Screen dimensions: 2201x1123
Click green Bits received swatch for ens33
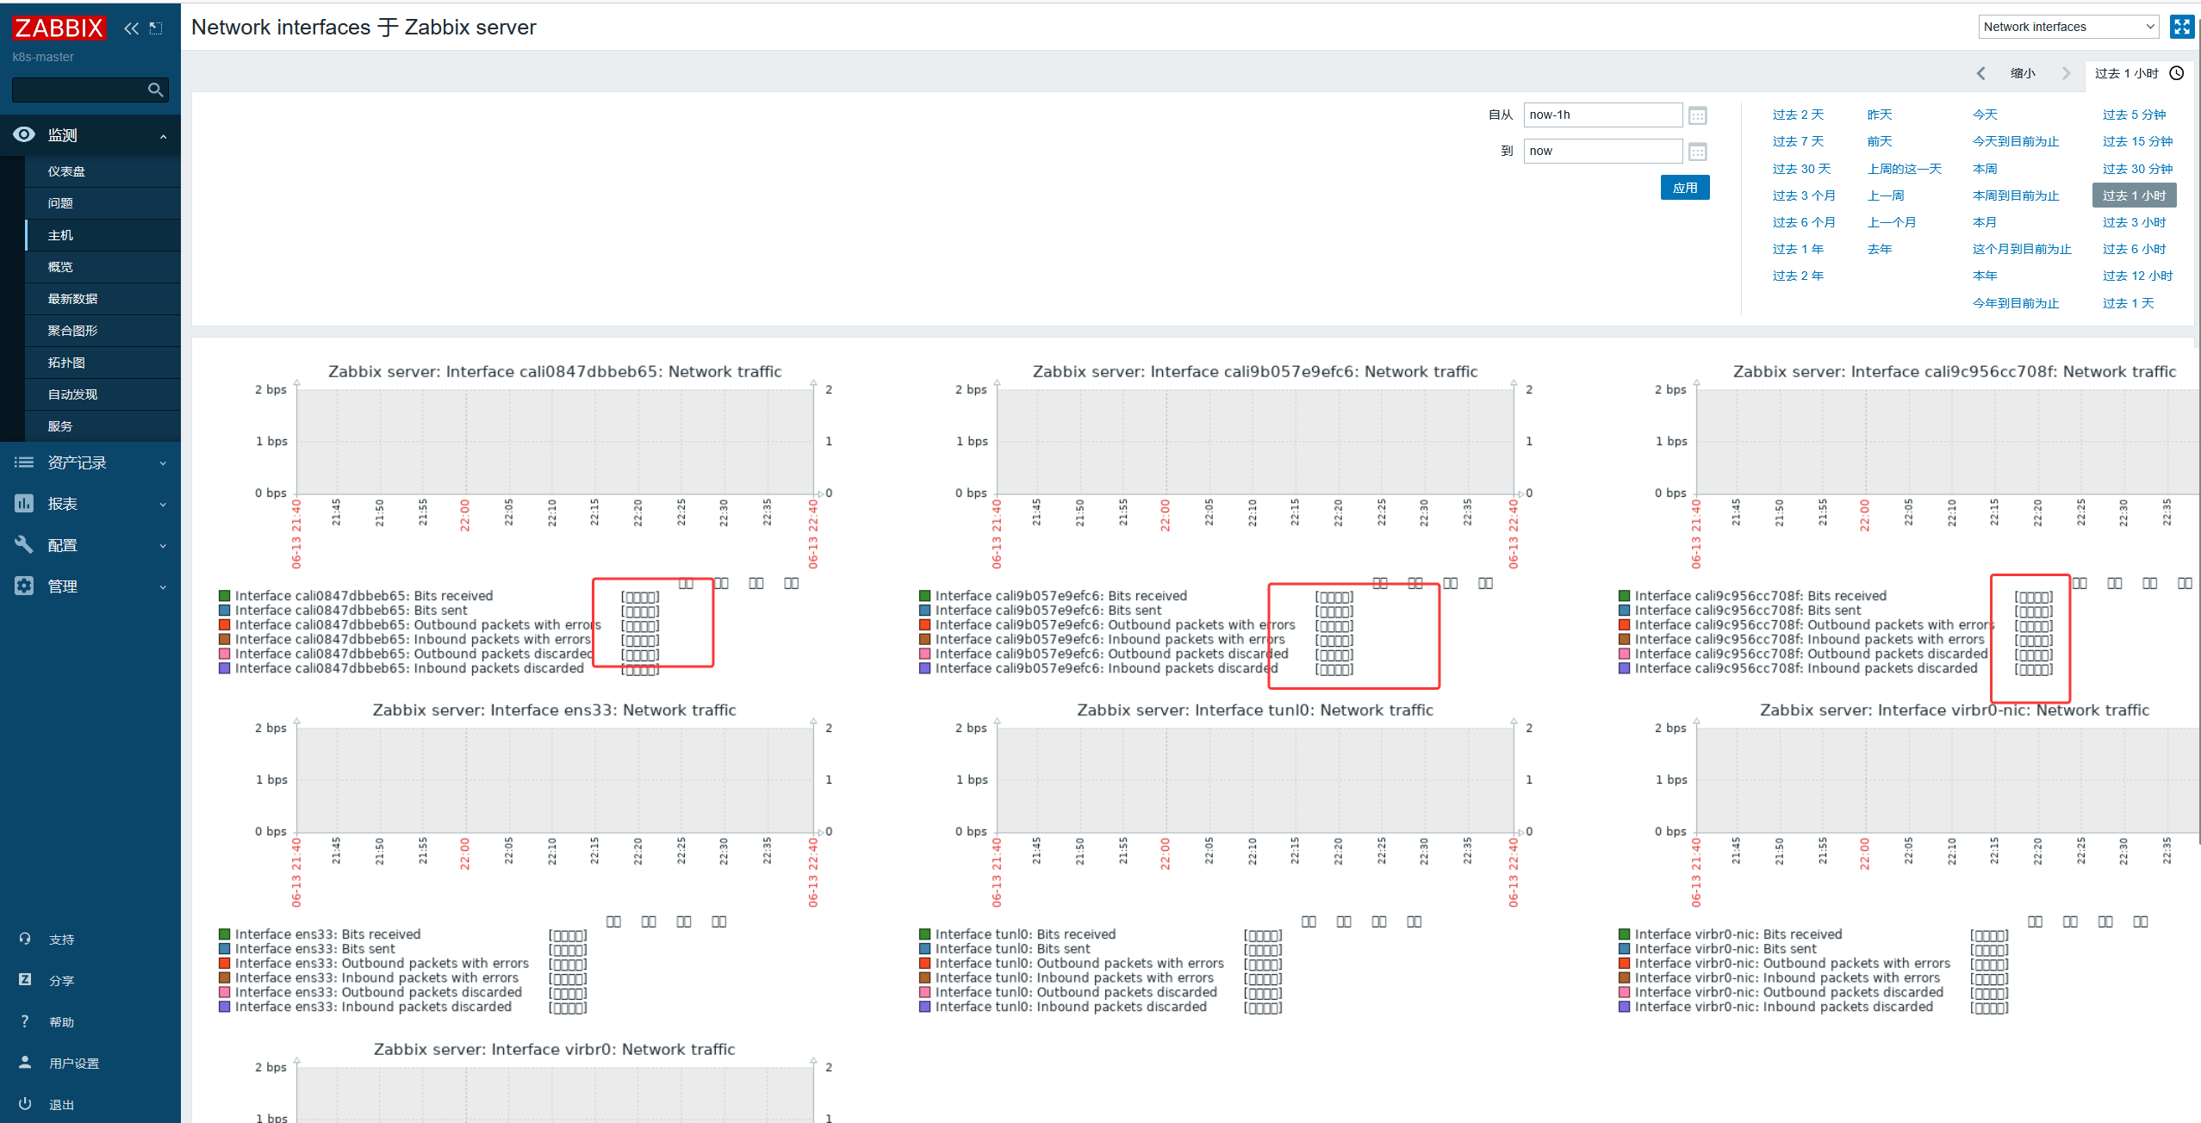click(225, 934)
